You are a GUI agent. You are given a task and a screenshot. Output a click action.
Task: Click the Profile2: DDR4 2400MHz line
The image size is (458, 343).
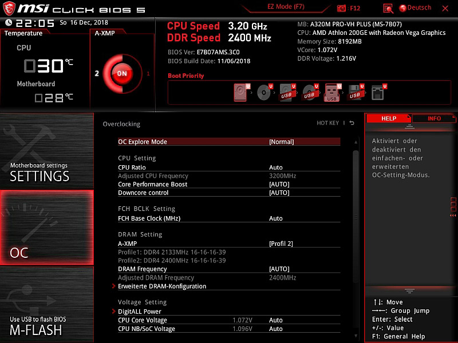172,261
